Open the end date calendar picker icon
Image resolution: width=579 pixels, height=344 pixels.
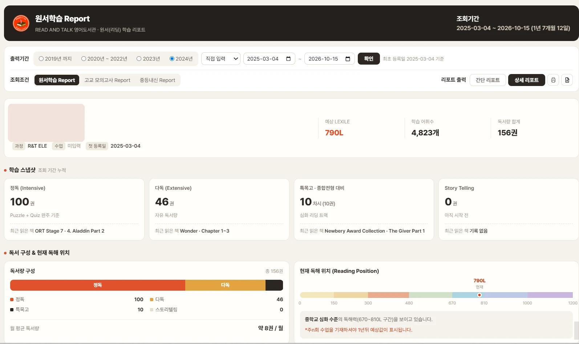pos(348,59)
